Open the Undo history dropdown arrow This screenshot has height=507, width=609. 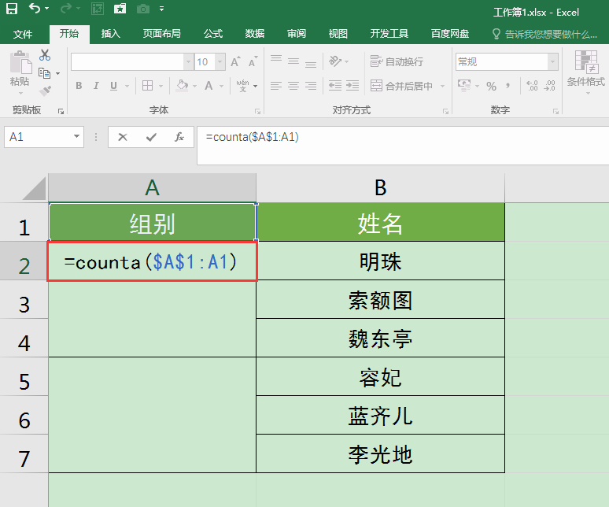pos(47,8)
